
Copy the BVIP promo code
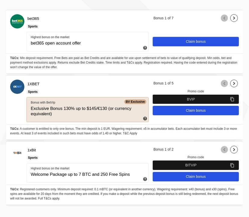232,99
